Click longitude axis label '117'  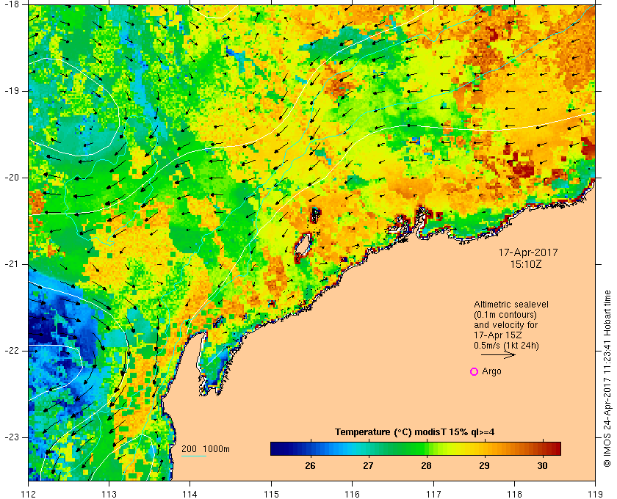433,493
